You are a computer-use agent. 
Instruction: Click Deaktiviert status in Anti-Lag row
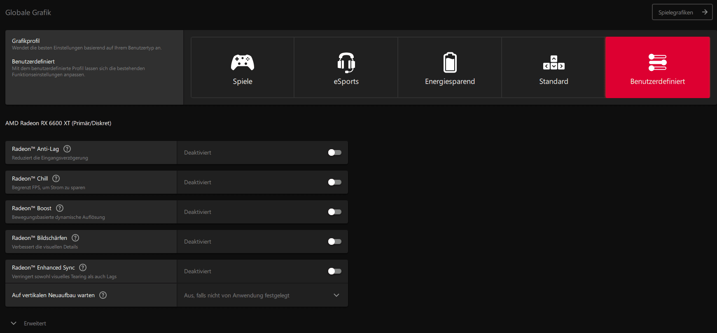(x=198, y=152)
